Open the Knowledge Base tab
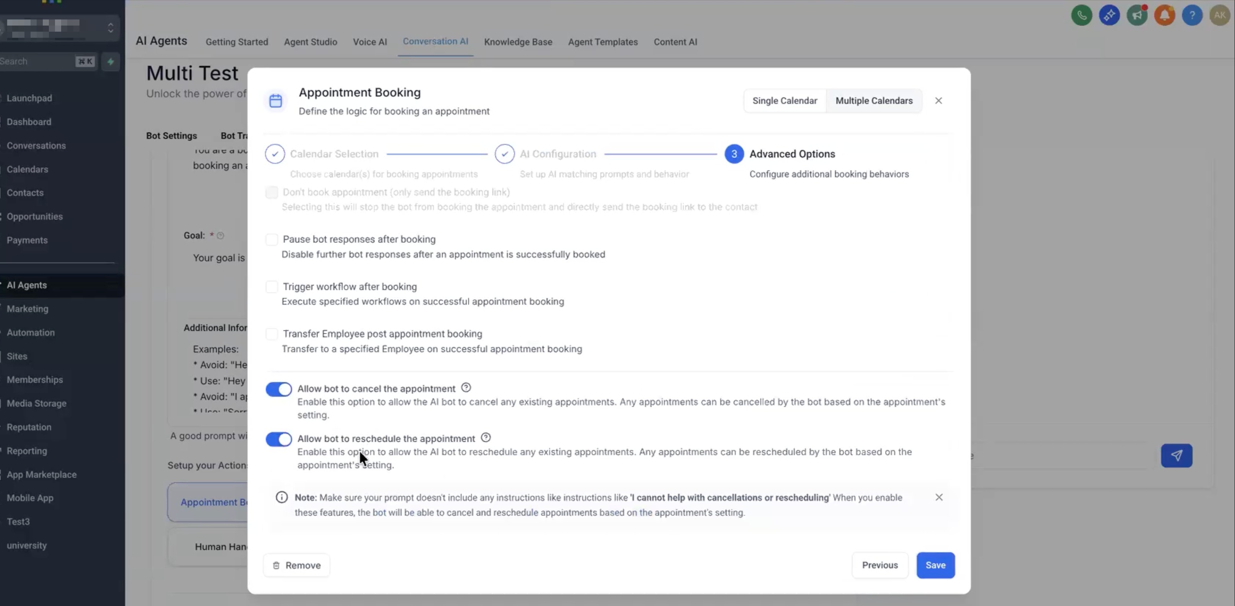1235x606 pixels. [518, 42]
